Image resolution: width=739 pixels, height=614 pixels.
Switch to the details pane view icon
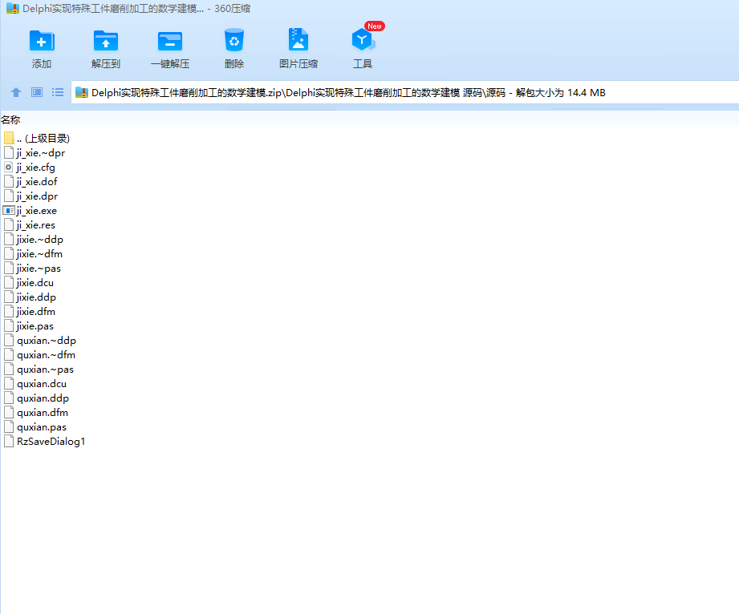pos(37,92)
